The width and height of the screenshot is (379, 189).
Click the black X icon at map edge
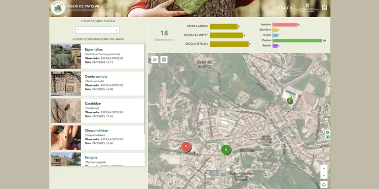328,132
